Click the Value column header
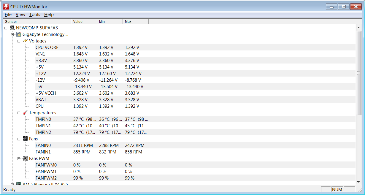 click(84, 21)
